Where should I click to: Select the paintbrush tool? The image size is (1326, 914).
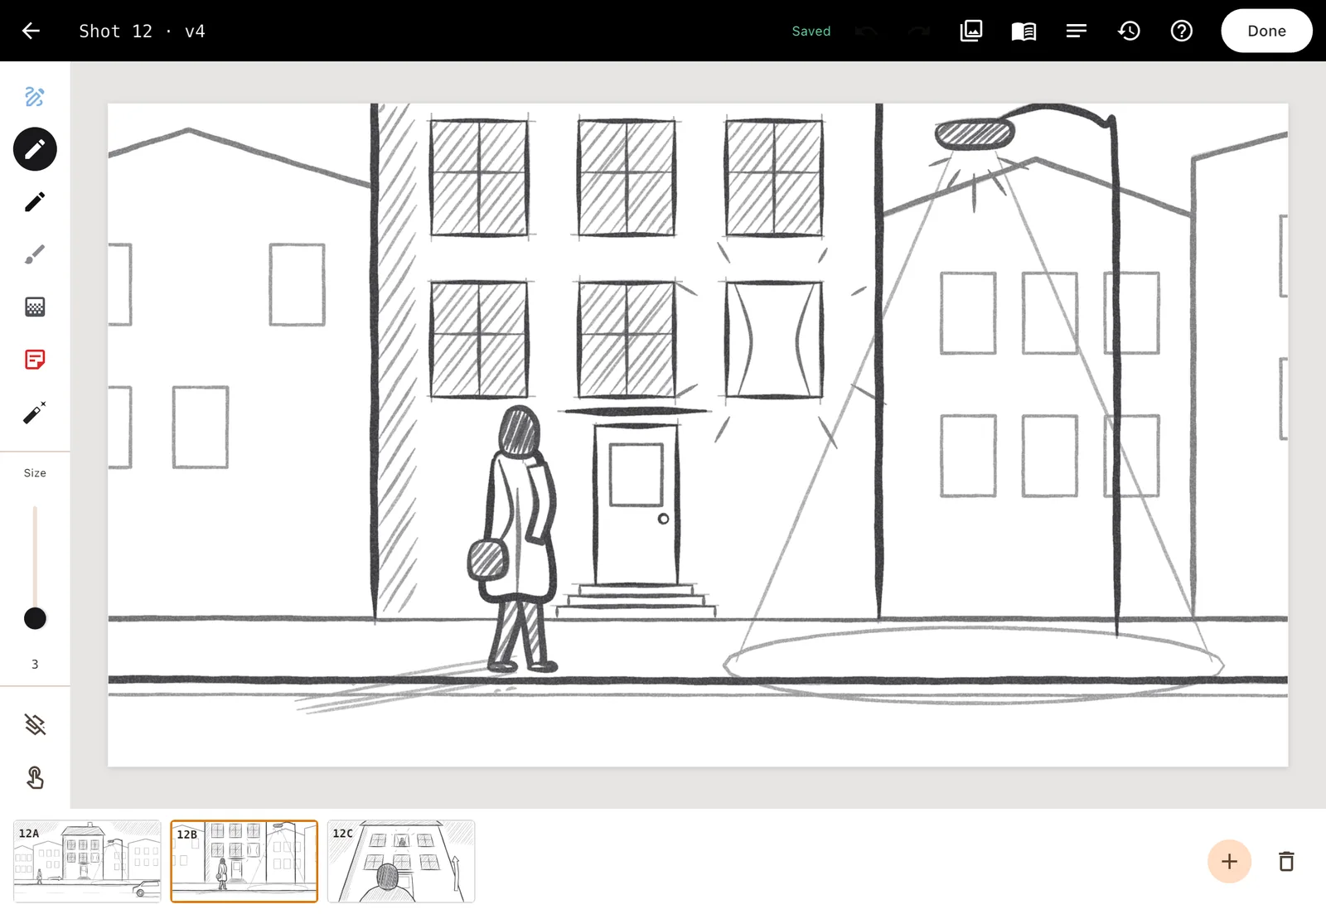pos(35,254)
